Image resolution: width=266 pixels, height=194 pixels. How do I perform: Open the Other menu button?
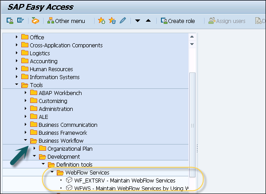click(x=66, y=21)
